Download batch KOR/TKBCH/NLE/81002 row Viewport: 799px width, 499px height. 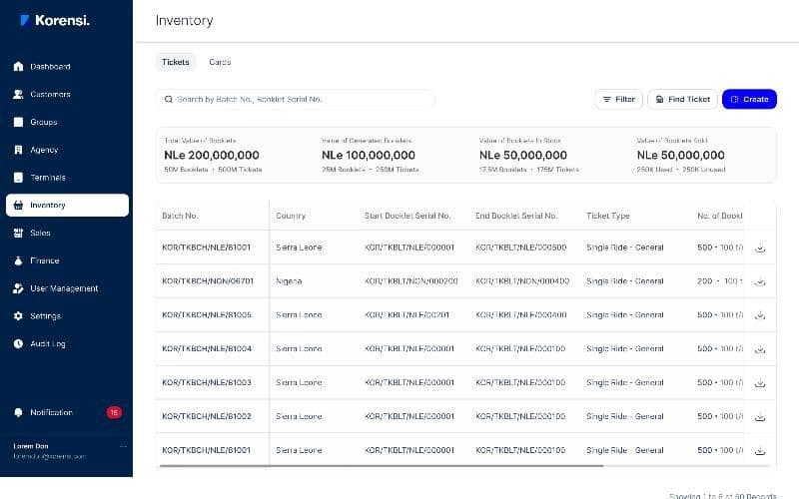click(x=760, y=417)
